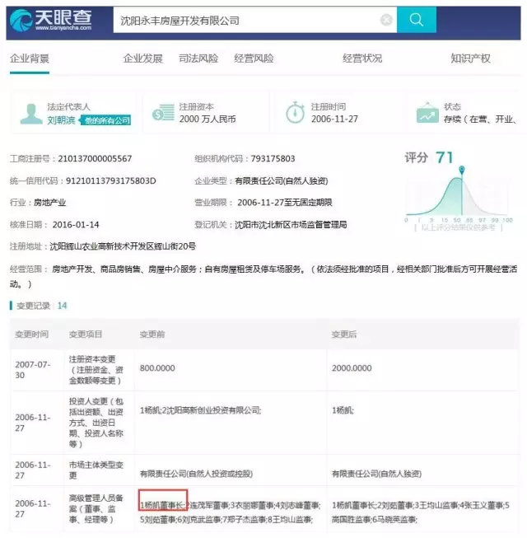Click registration authority 沈阳市沈北新区市场监督管理局

(x=291, y=225)
